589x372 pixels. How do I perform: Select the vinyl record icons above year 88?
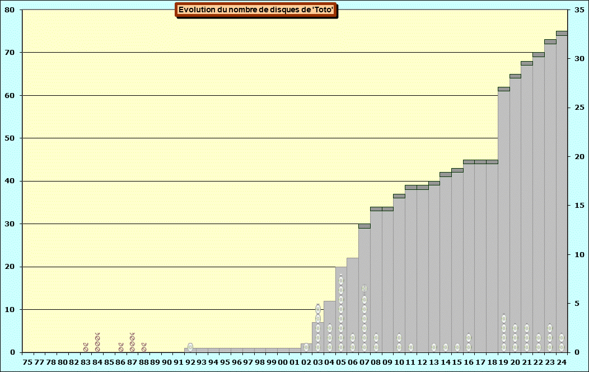(144, 347)
